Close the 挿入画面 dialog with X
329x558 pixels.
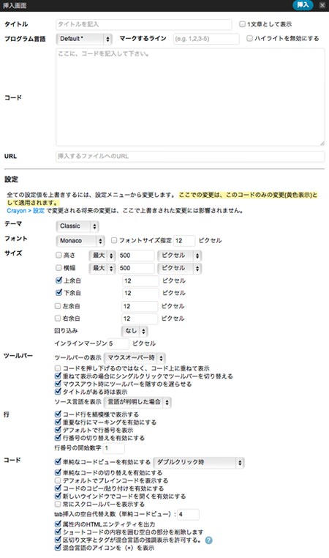[x=322, y=5]
